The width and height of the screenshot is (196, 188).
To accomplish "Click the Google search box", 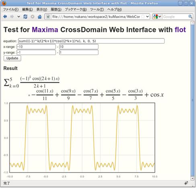I will coord(175,17).
